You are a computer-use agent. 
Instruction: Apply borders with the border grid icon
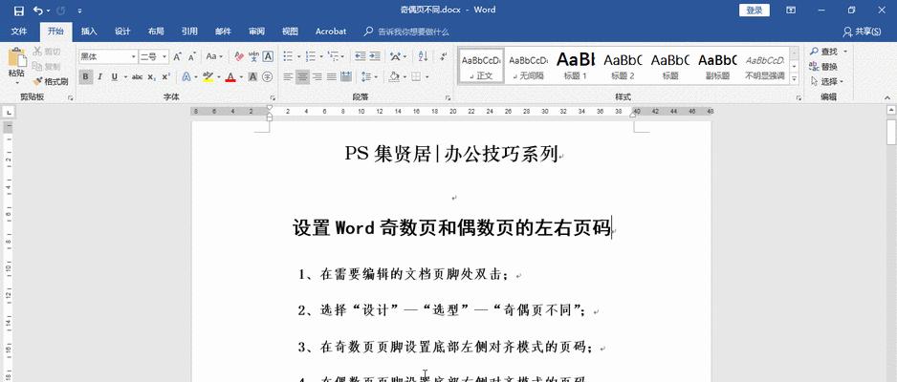pos(417,76)
